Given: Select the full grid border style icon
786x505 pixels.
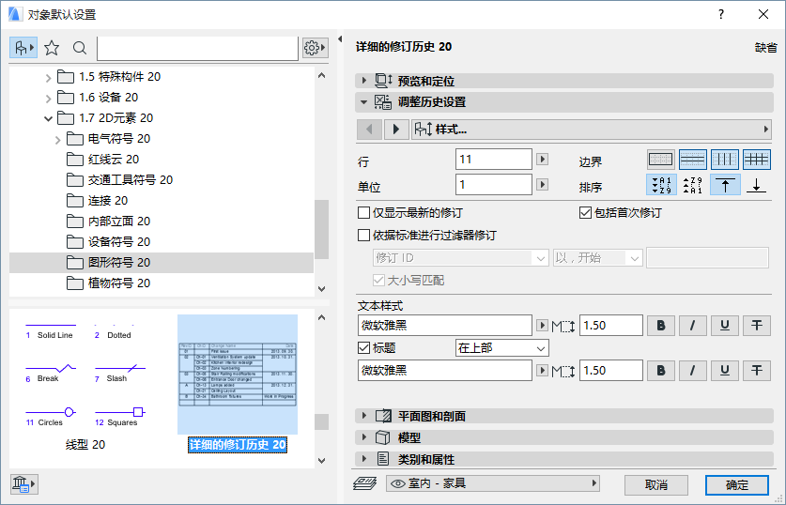Looking at the screenshot, I should pyautogui.click(x=757, y=160).
